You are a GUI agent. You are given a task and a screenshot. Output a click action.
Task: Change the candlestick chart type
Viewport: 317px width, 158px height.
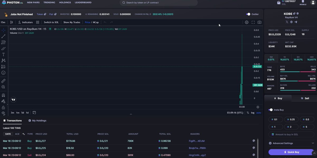click(x=11, y=22)
